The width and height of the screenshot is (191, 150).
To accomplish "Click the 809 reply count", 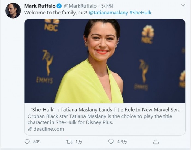I will pyautogui.click(x=37, y=142).
